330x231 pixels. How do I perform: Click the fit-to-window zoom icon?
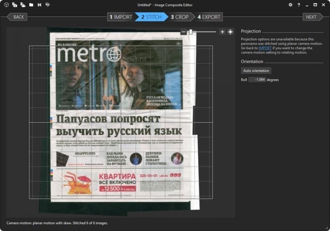(x=231, y=32)
